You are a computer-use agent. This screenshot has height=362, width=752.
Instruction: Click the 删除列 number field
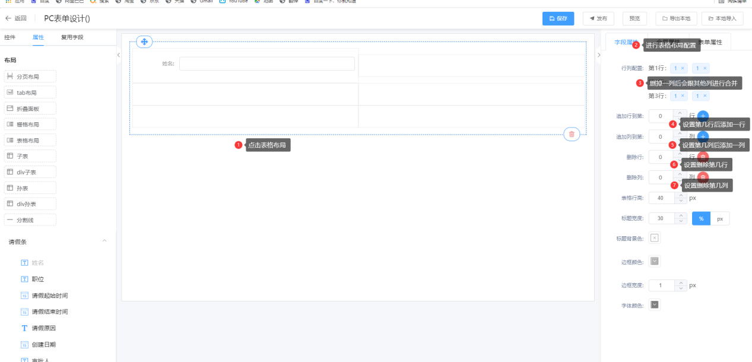coord(661,177)
